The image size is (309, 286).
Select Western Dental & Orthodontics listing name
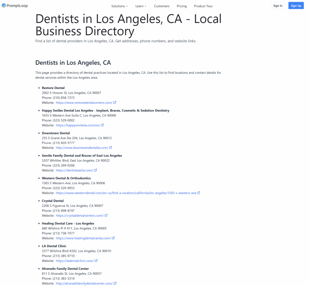coord(66,178)
